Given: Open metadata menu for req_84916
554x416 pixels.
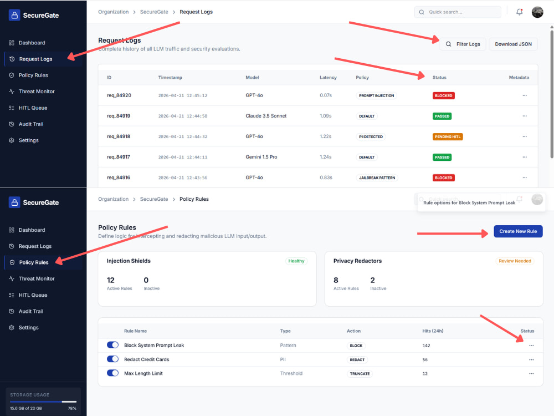Looking at the screenshot, I should (525, 177).
